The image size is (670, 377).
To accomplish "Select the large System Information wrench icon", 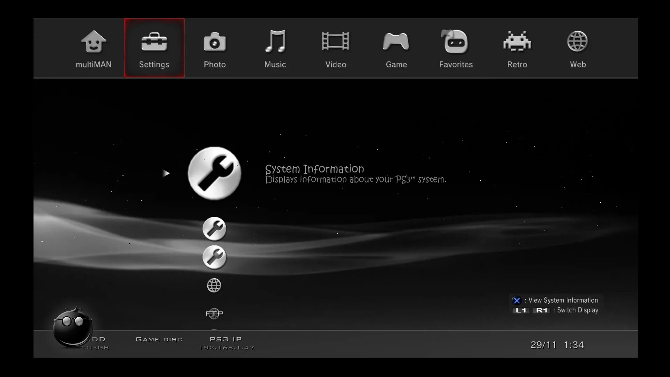I will 214,173.
